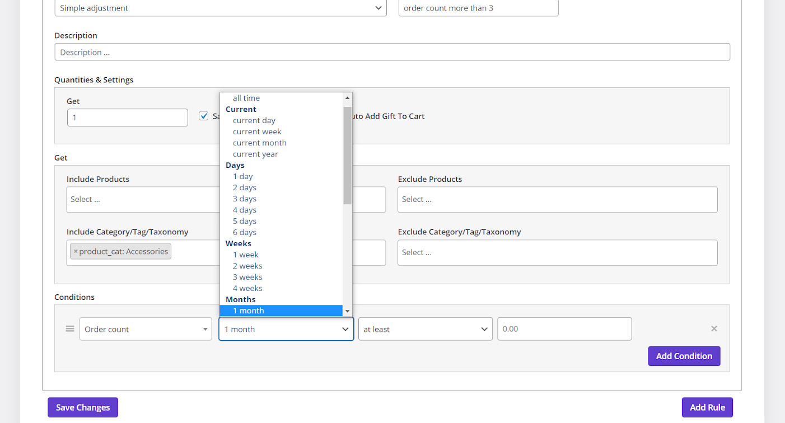785x423 pixels.
Task: Focus the Description text field
Action: [392, 52]
